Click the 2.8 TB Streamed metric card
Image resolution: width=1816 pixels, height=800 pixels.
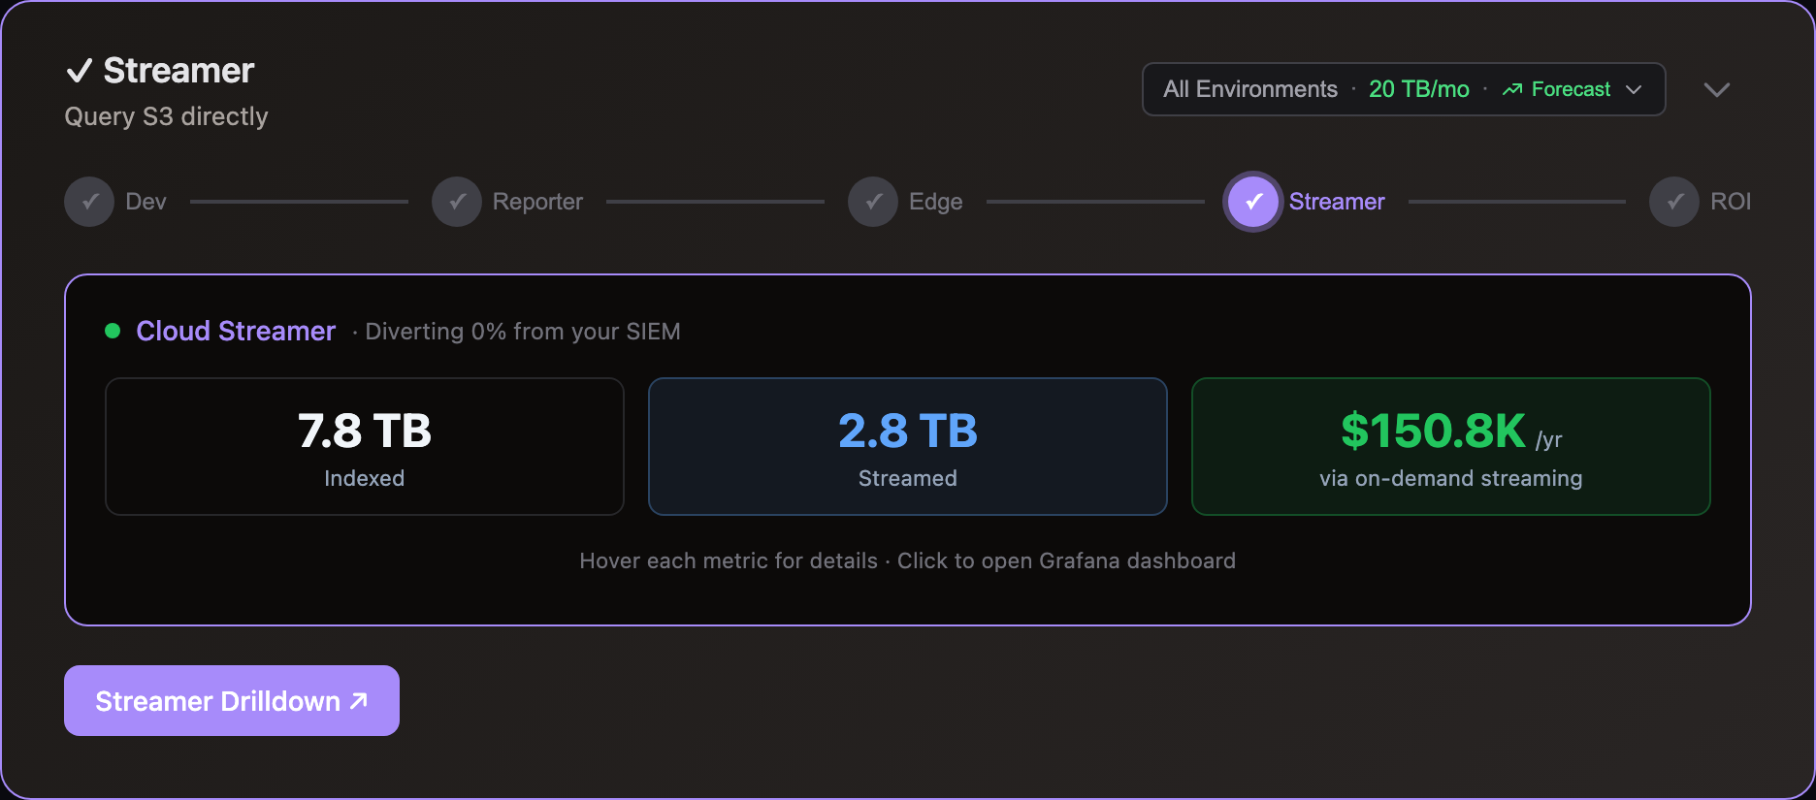(907, 446)
